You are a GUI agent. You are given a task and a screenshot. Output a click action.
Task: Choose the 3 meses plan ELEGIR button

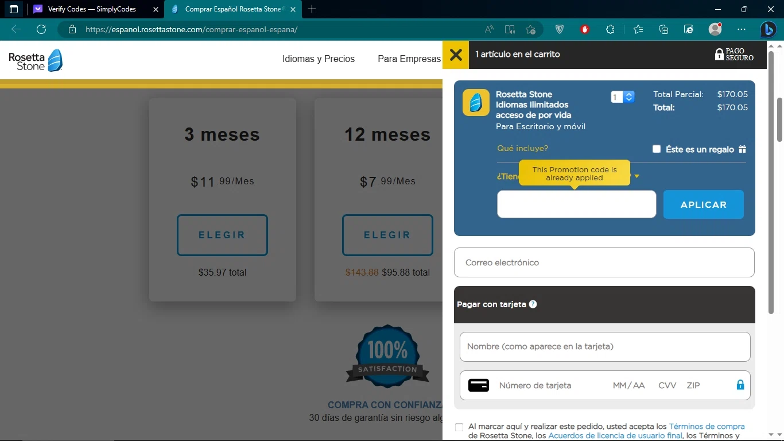pos(222,235)
